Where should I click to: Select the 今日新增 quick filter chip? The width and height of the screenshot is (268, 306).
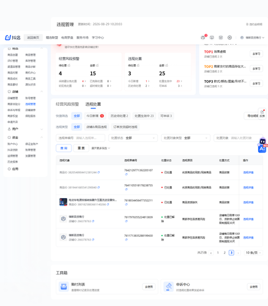click(95, 116)
